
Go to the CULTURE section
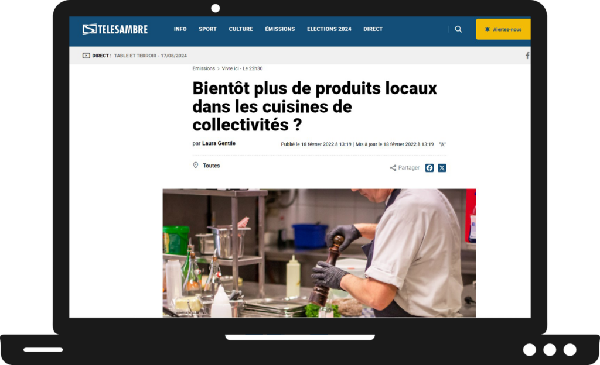(241, 29)
